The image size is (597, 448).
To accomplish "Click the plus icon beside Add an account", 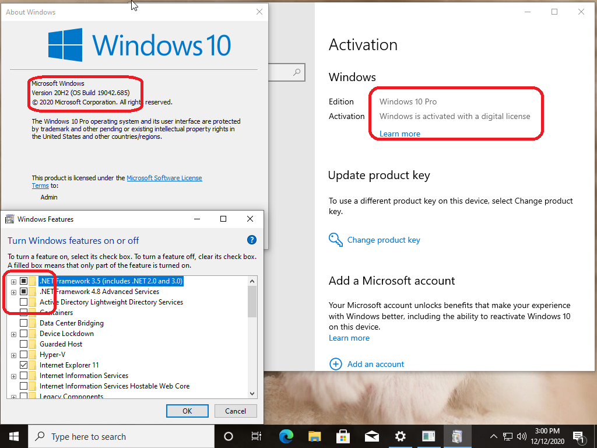I will tap(335, 364).
